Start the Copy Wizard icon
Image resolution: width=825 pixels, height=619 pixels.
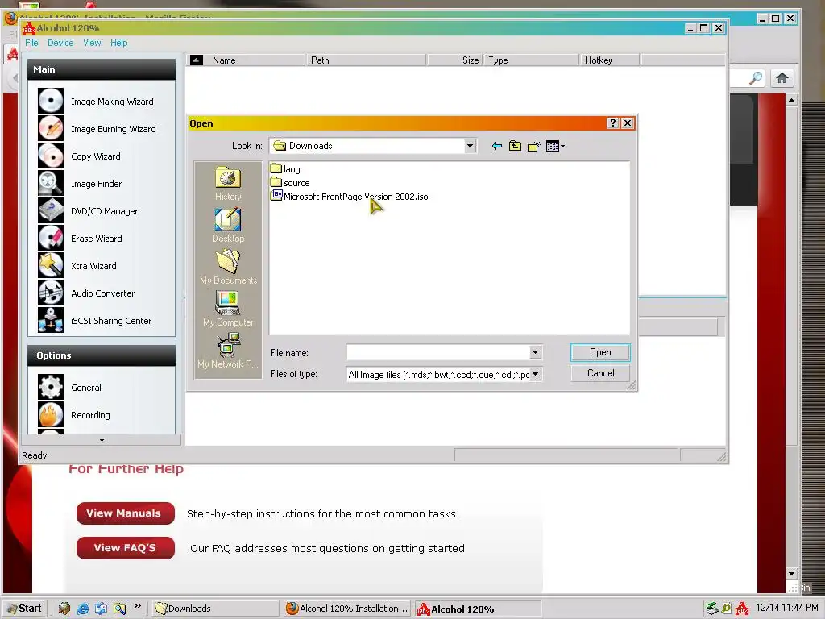click(51, 156)
